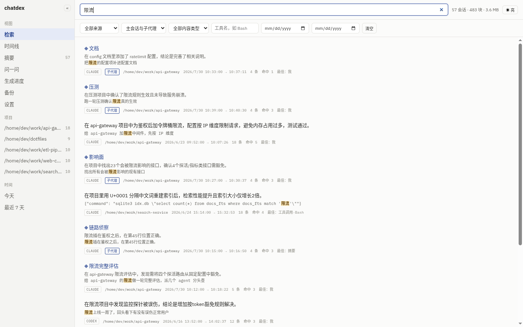The image size is (523, 327).
Task: Open the 压测 result title
Action: [x=94, y=87]
